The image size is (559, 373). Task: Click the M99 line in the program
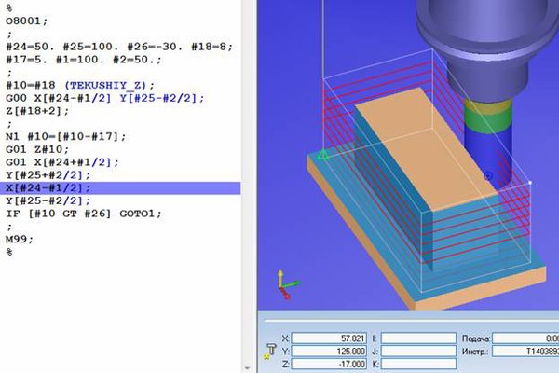point(19,240)
